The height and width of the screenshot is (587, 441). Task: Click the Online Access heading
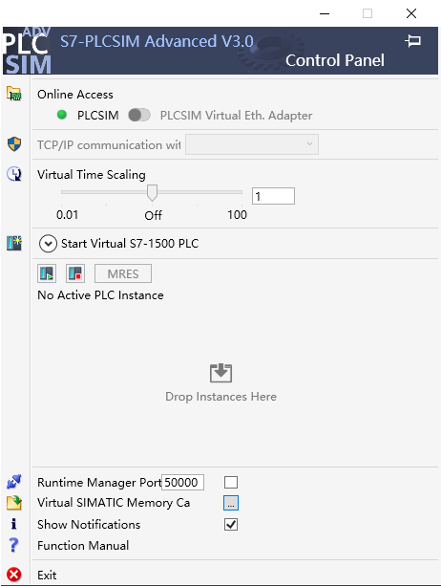point(75,95)
